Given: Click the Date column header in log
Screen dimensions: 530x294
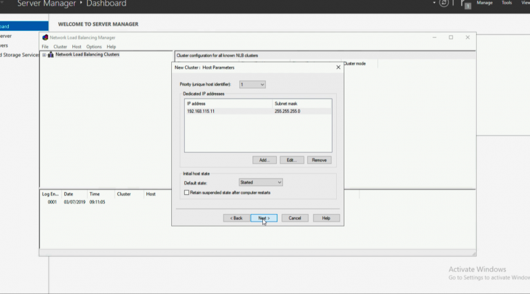Looking at the screenshot, I should pos(75,194).
